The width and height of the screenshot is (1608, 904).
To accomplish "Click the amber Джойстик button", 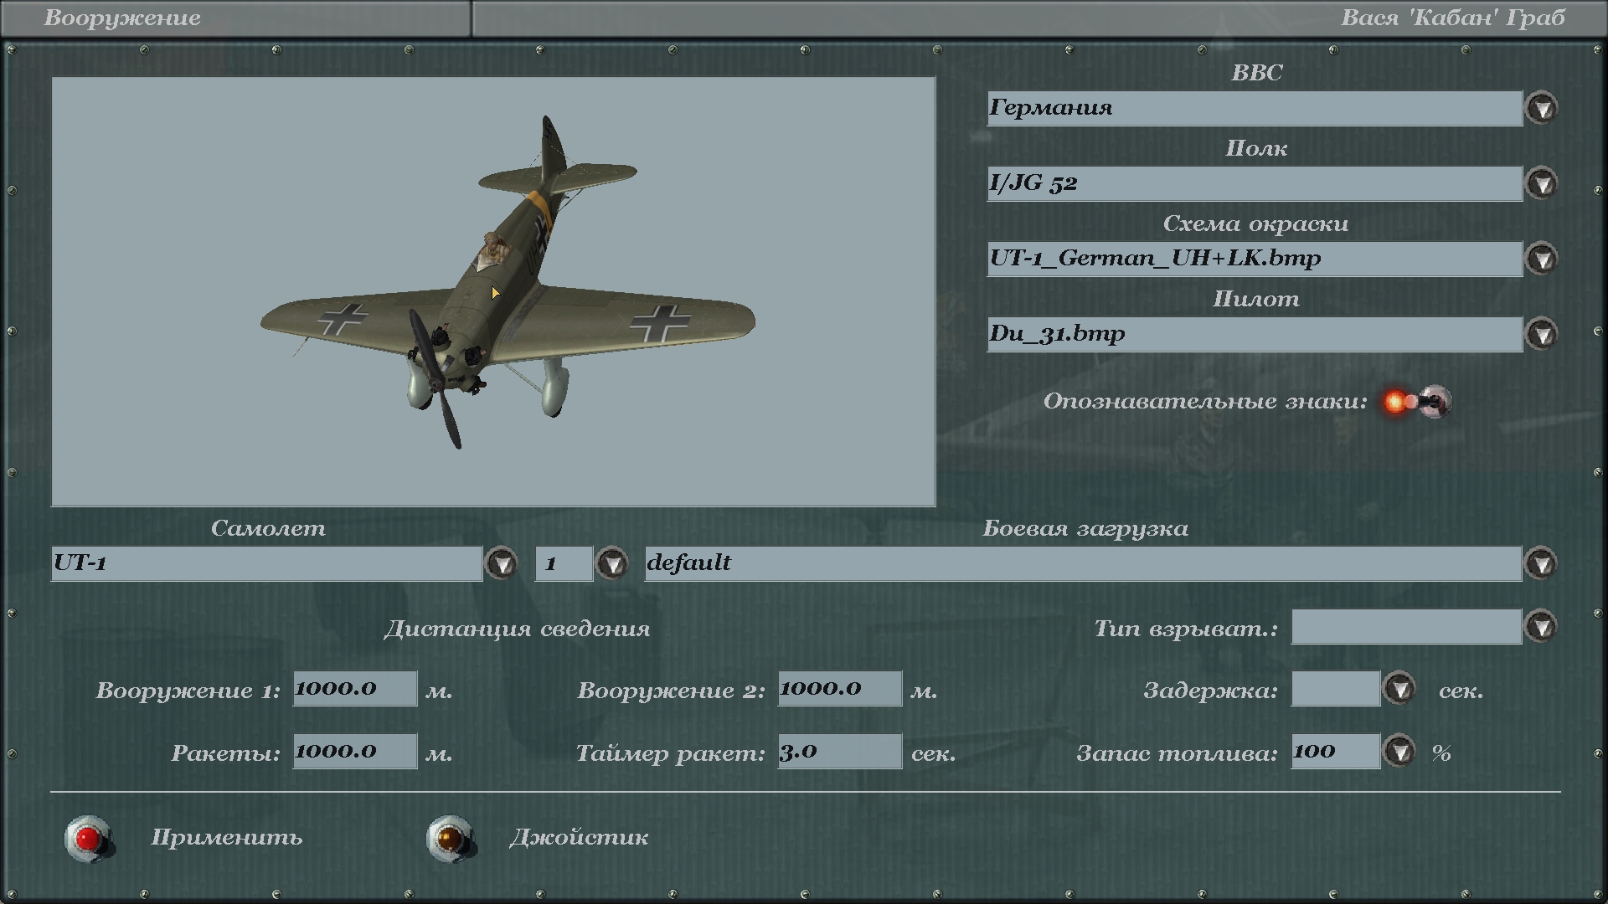I will pos(451,838).
